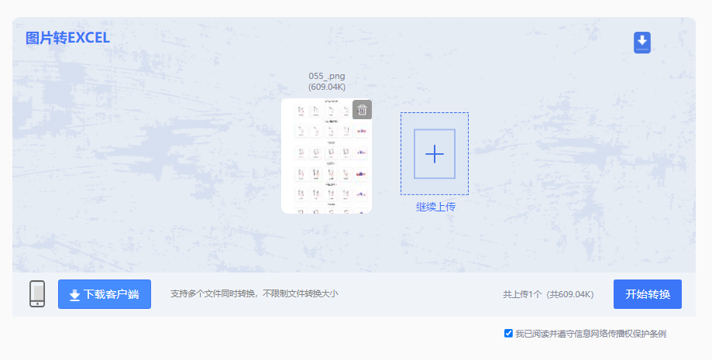Click the plus icon to add a file
Image resolution: width=712 pixels, height=360 pixels.
(435, 154)
